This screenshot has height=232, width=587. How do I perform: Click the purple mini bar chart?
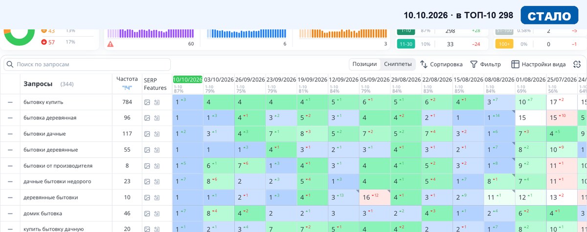point(150,33)
